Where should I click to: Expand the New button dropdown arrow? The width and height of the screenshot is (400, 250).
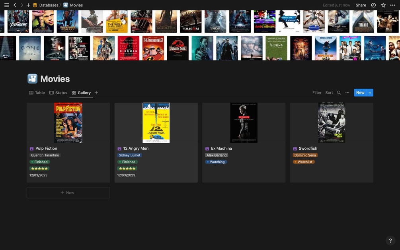click(370, 93)
